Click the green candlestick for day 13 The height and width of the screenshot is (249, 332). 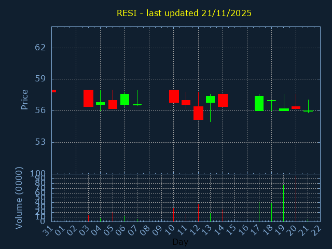point(210,99)
